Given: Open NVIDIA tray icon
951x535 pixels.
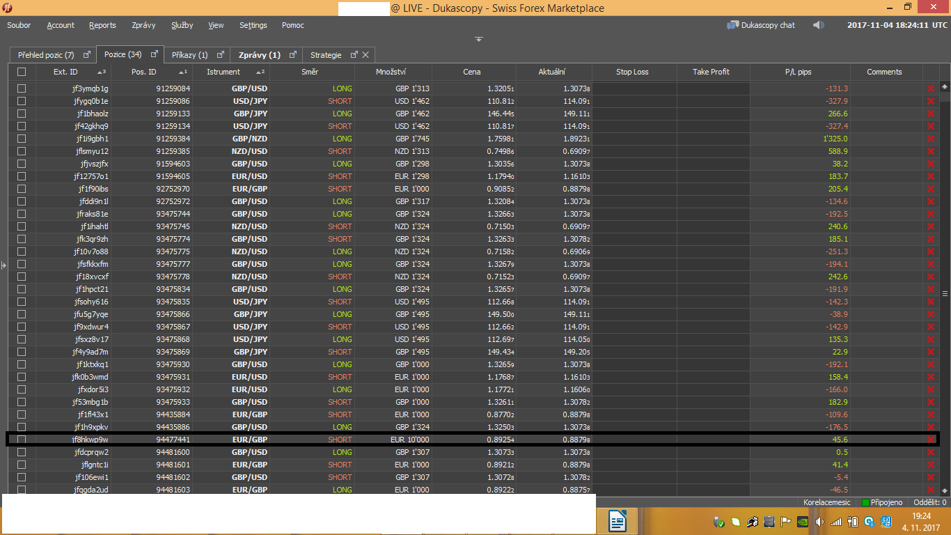Looking at the screenshot, I should click(x=802, y=521).
